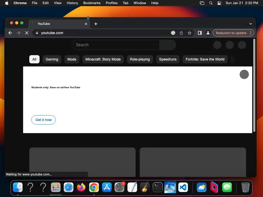Screen dimensions: 263x197
Task: Go back using the browser back arrow
Action: pos(10,33)
